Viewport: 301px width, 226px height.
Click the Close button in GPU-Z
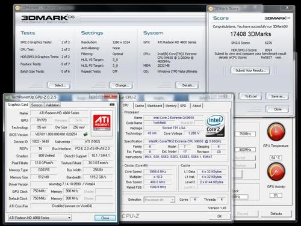click(x=105, y=218)
